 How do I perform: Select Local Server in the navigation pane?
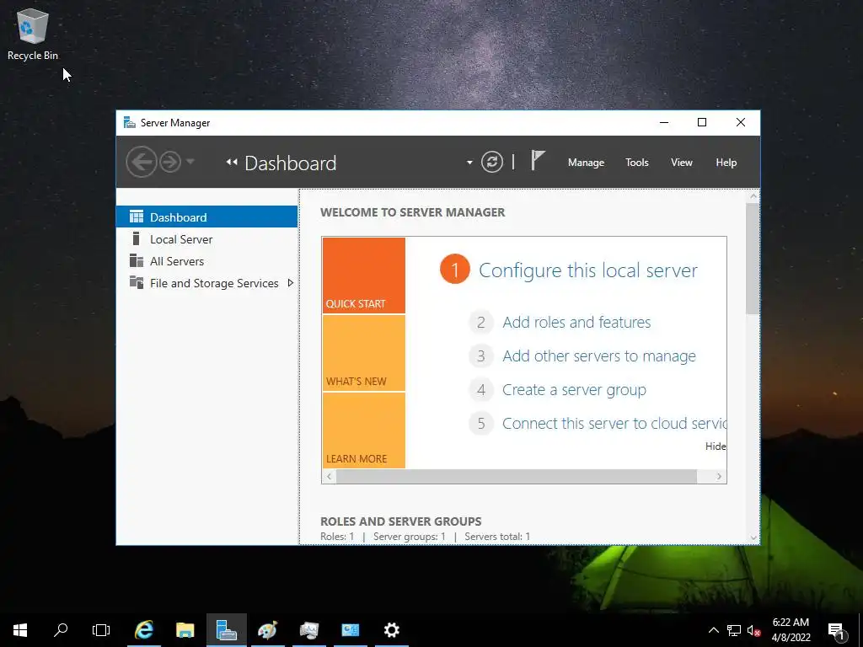[x=207, y=238]
